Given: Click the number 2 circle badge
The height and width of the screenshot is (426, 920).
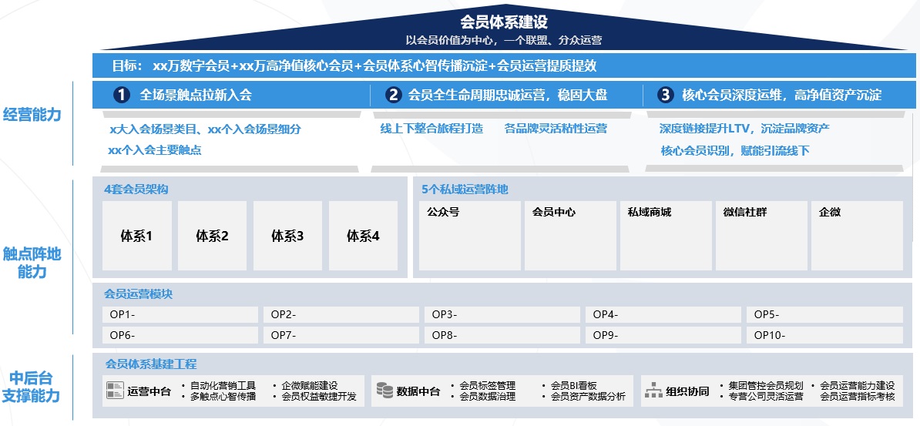Looking at the screenshot, I should point(394,96).
